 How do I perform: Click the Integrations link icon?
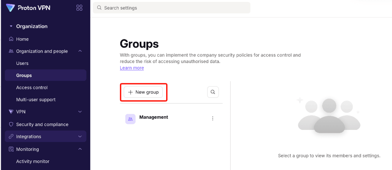coord(11,136)
